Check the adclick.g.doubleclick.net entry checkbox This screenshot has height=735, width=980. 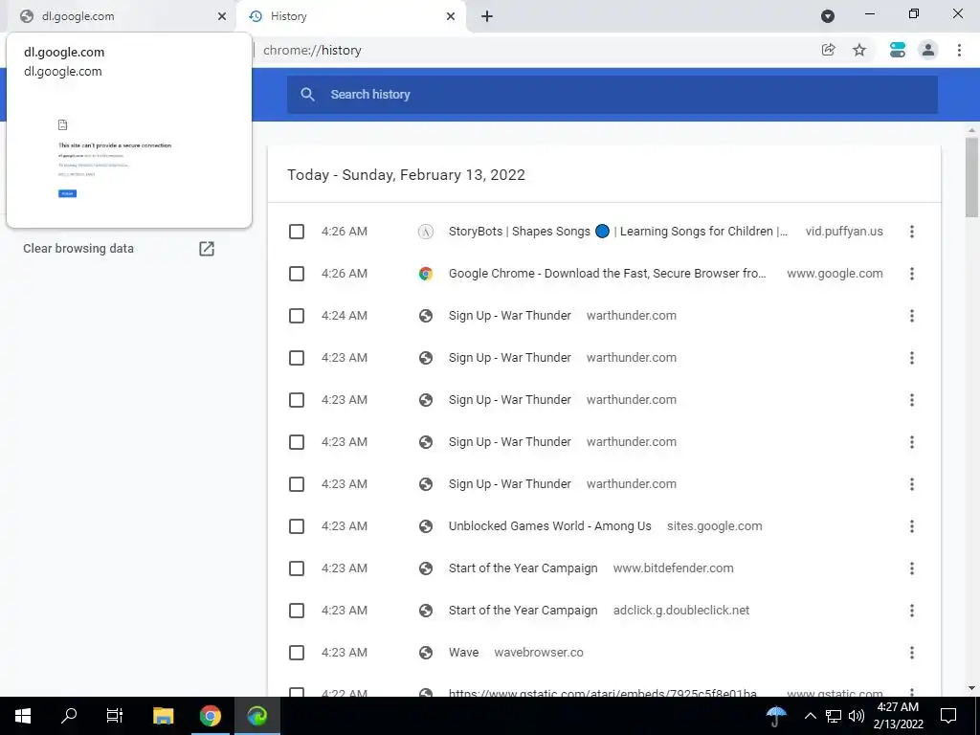[297, 611]
